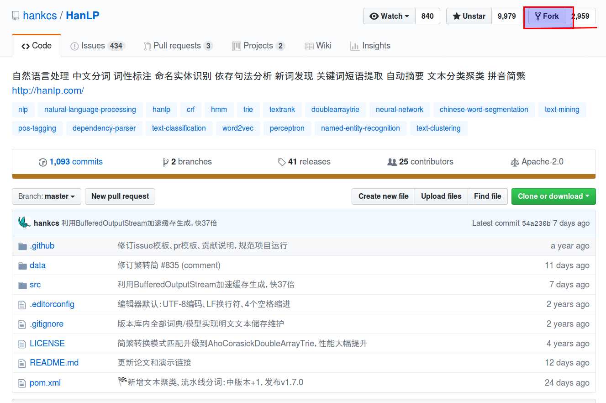This screenshot has width=606, height=403.
Task: Select the hmm topic tag
Action: tap(219, 110)
